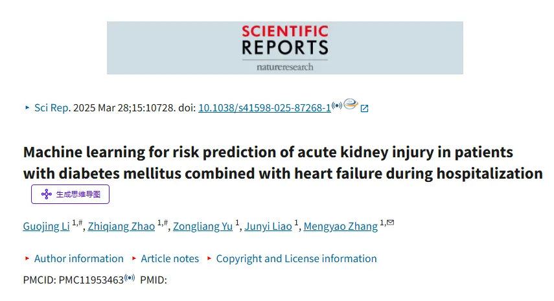Click the external link icon after the DOI
This screenshot has height=301, width=554.
(x=364, y=108)
